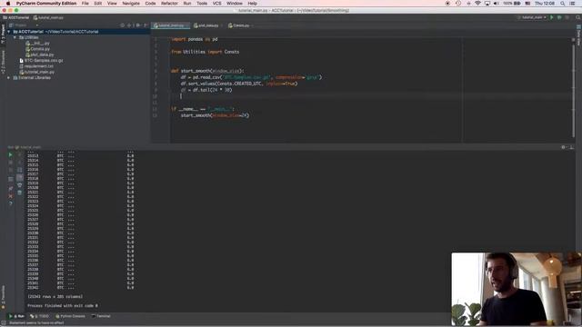Open the Terminal tool window tab

click(101, 316)
